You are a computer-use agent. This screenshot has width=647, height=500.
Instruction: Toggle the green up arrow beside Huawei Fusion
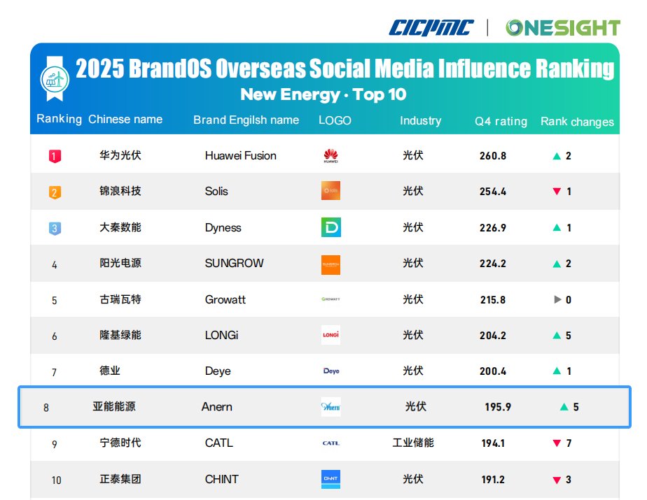(x=557, y=155)
